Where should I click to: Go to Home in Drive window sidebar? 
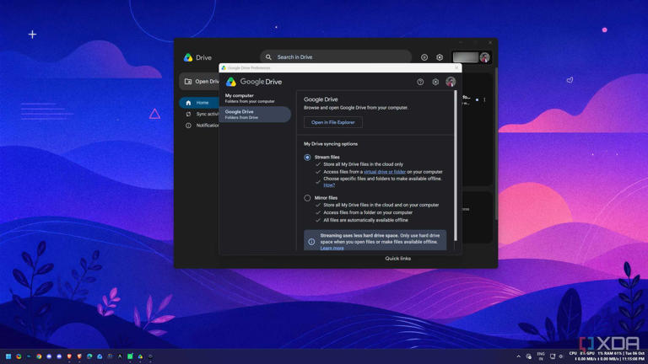pyautogui.click(x=199, y=102)
